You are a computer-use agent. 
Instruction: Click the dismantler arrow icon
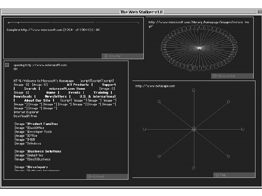tap(215, 76)
